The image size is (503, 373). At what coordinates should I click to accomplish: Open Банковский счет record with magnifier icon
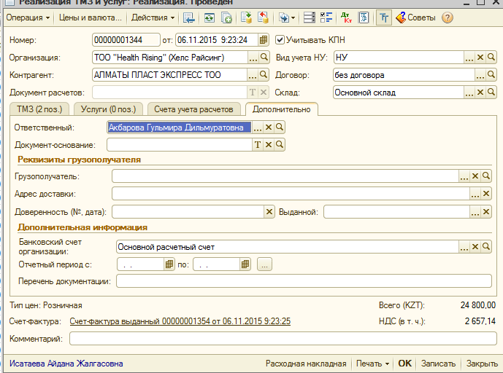486,247
